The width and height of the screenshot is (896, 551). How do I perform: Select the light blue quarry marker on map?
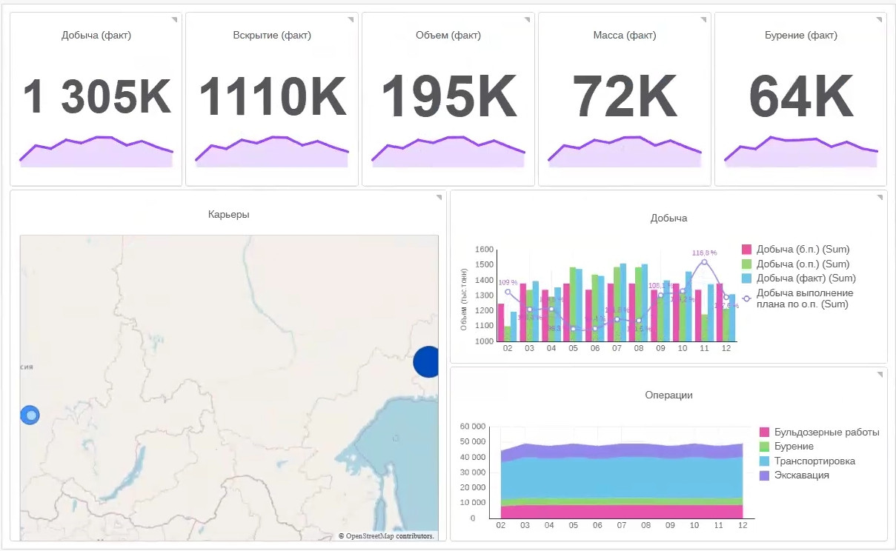coord(30,415)
